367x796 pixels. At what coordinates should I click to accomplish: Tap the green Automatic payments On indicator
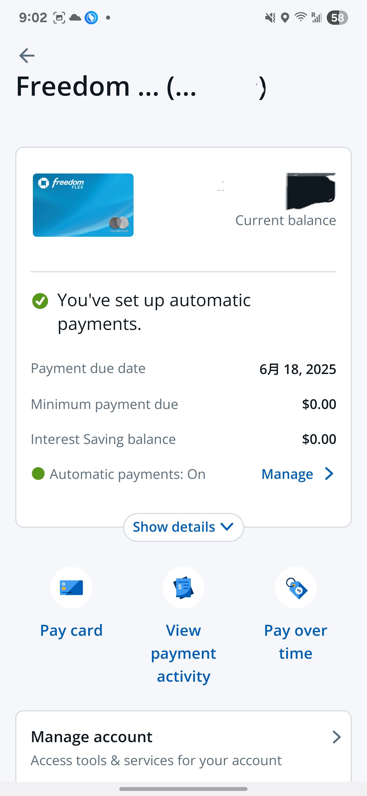[38, 474]
